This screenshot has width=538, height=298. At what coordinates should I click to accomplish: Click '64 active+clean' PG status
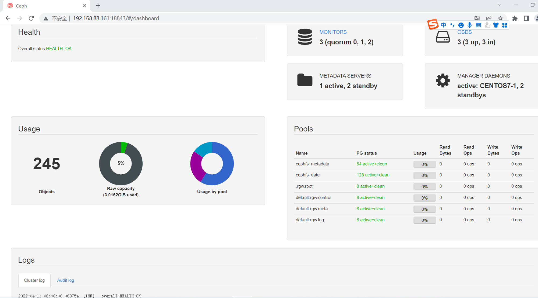(371, 164)
